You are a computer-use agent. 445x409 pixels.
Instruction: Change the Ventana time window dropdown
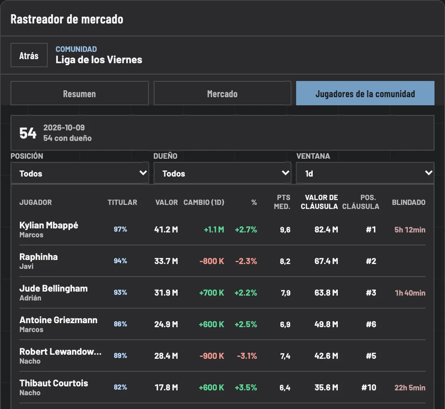click(x=365, y=173)
